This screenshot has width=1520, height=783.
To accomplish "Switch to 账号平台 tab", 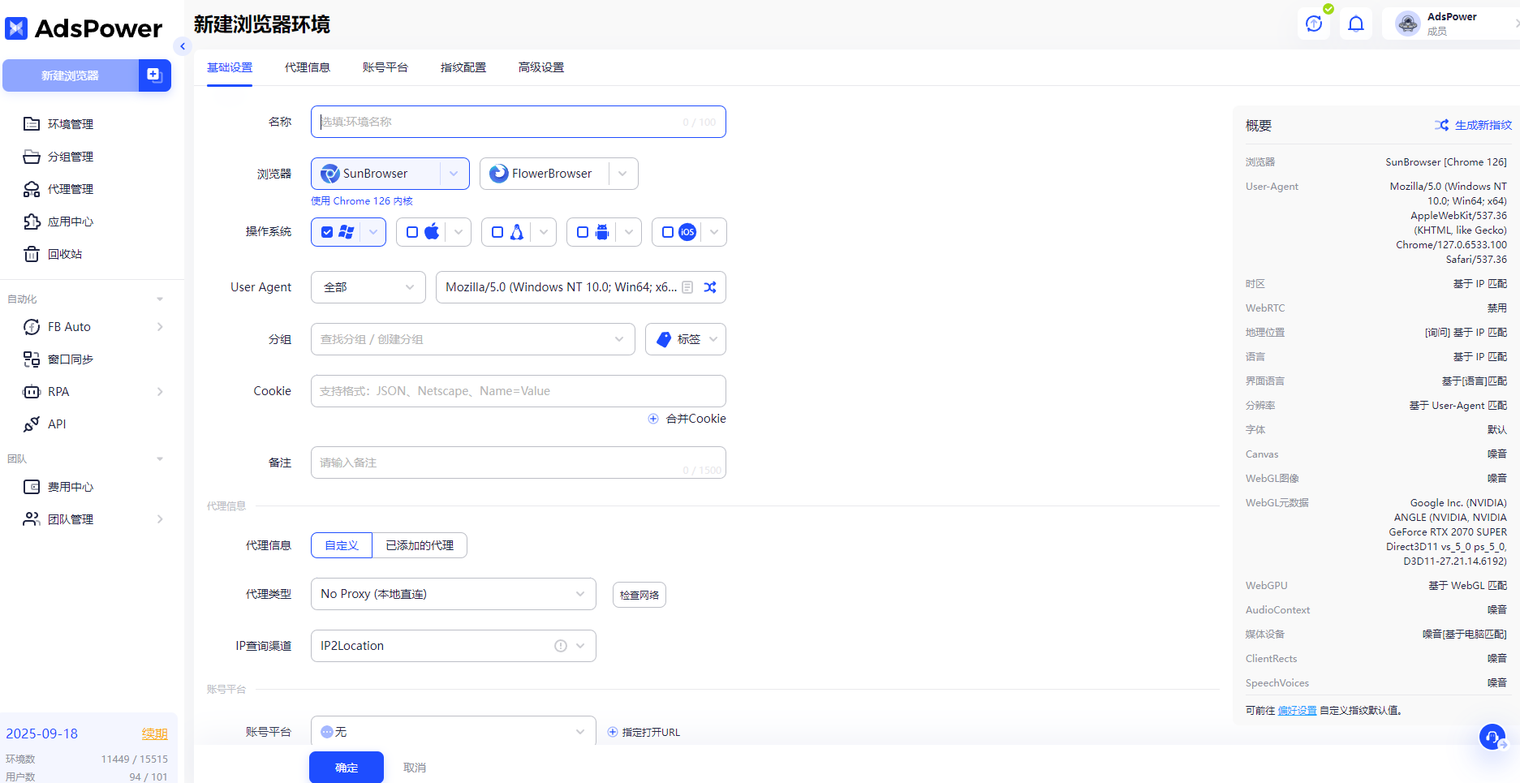I will 385,67.
